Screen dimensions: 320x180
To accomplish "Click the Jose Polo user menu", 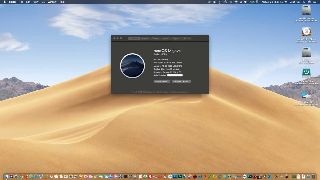I will pyautogui.click(x=295, y=2).
